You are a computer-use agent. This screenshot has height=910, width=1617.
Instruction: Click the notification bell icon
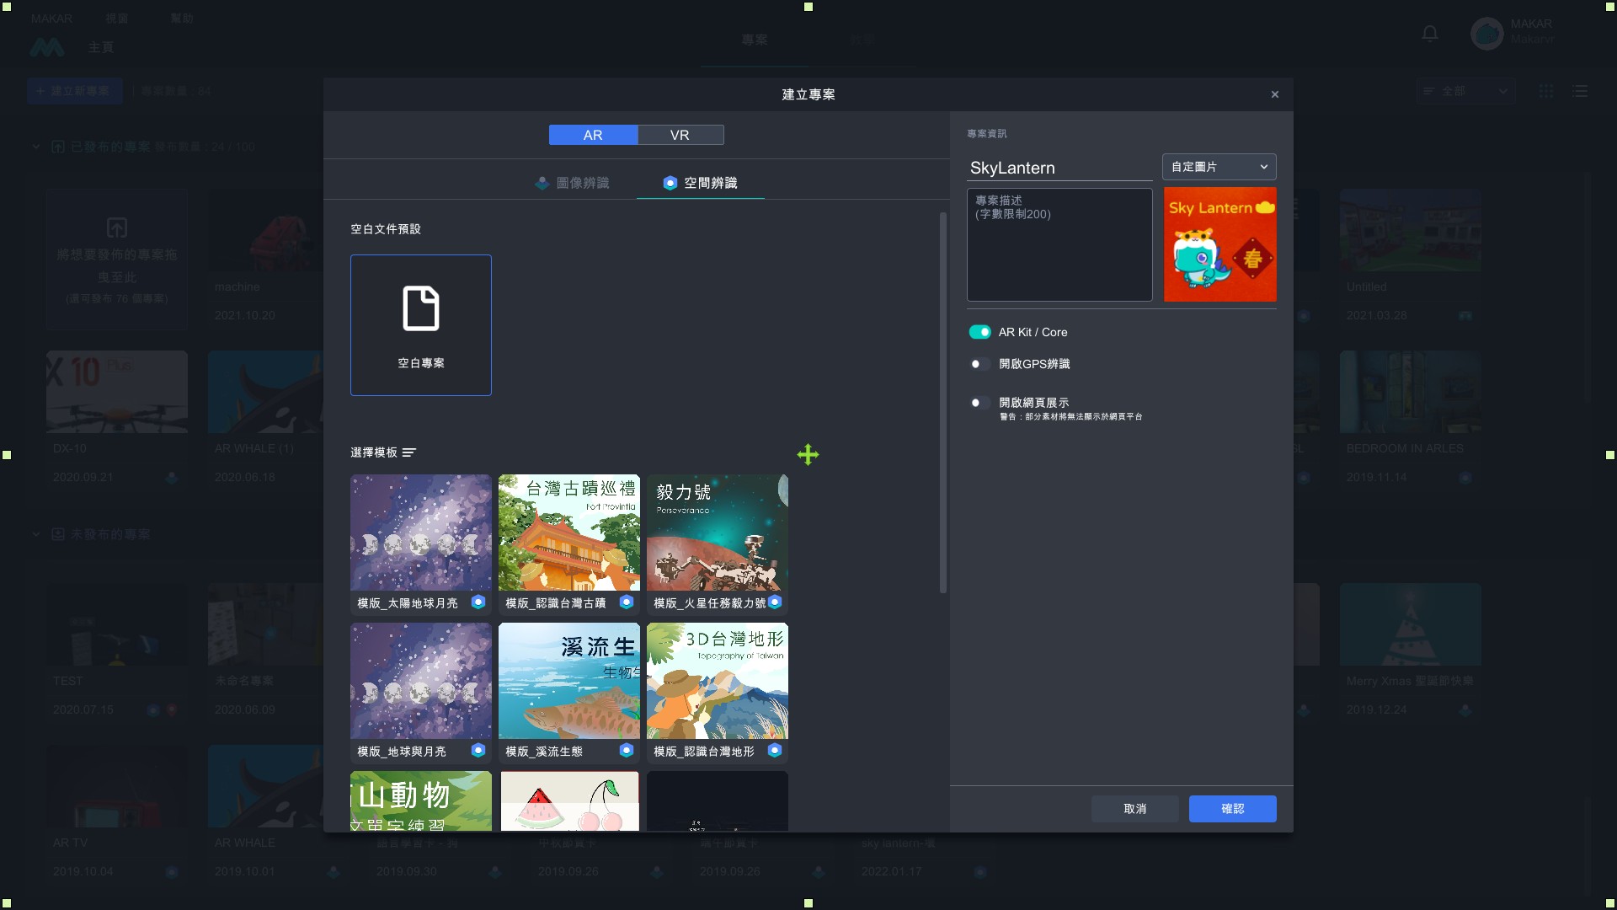(1429, 34)
